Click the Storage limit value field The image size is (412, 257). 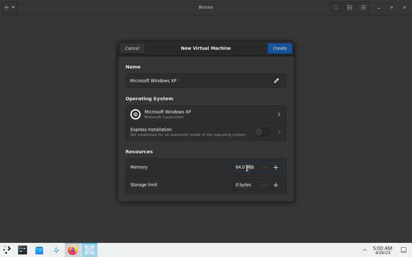coord(246,185)
